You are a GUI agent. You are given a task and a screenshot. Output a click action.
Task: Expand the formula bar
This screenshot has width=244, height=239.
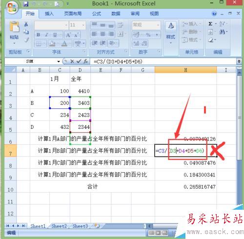pyautogui.click(x=239, y=61)
